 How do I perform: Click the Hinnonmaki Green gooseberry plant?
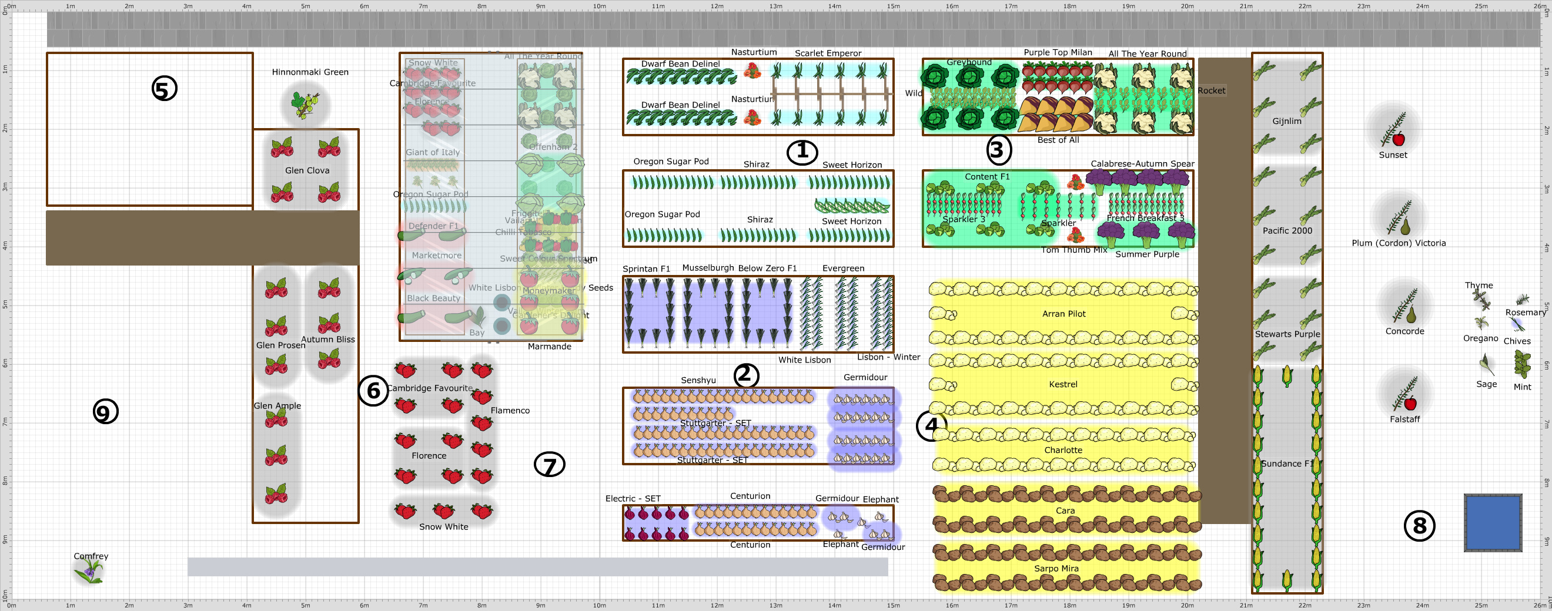click(305, 104)
